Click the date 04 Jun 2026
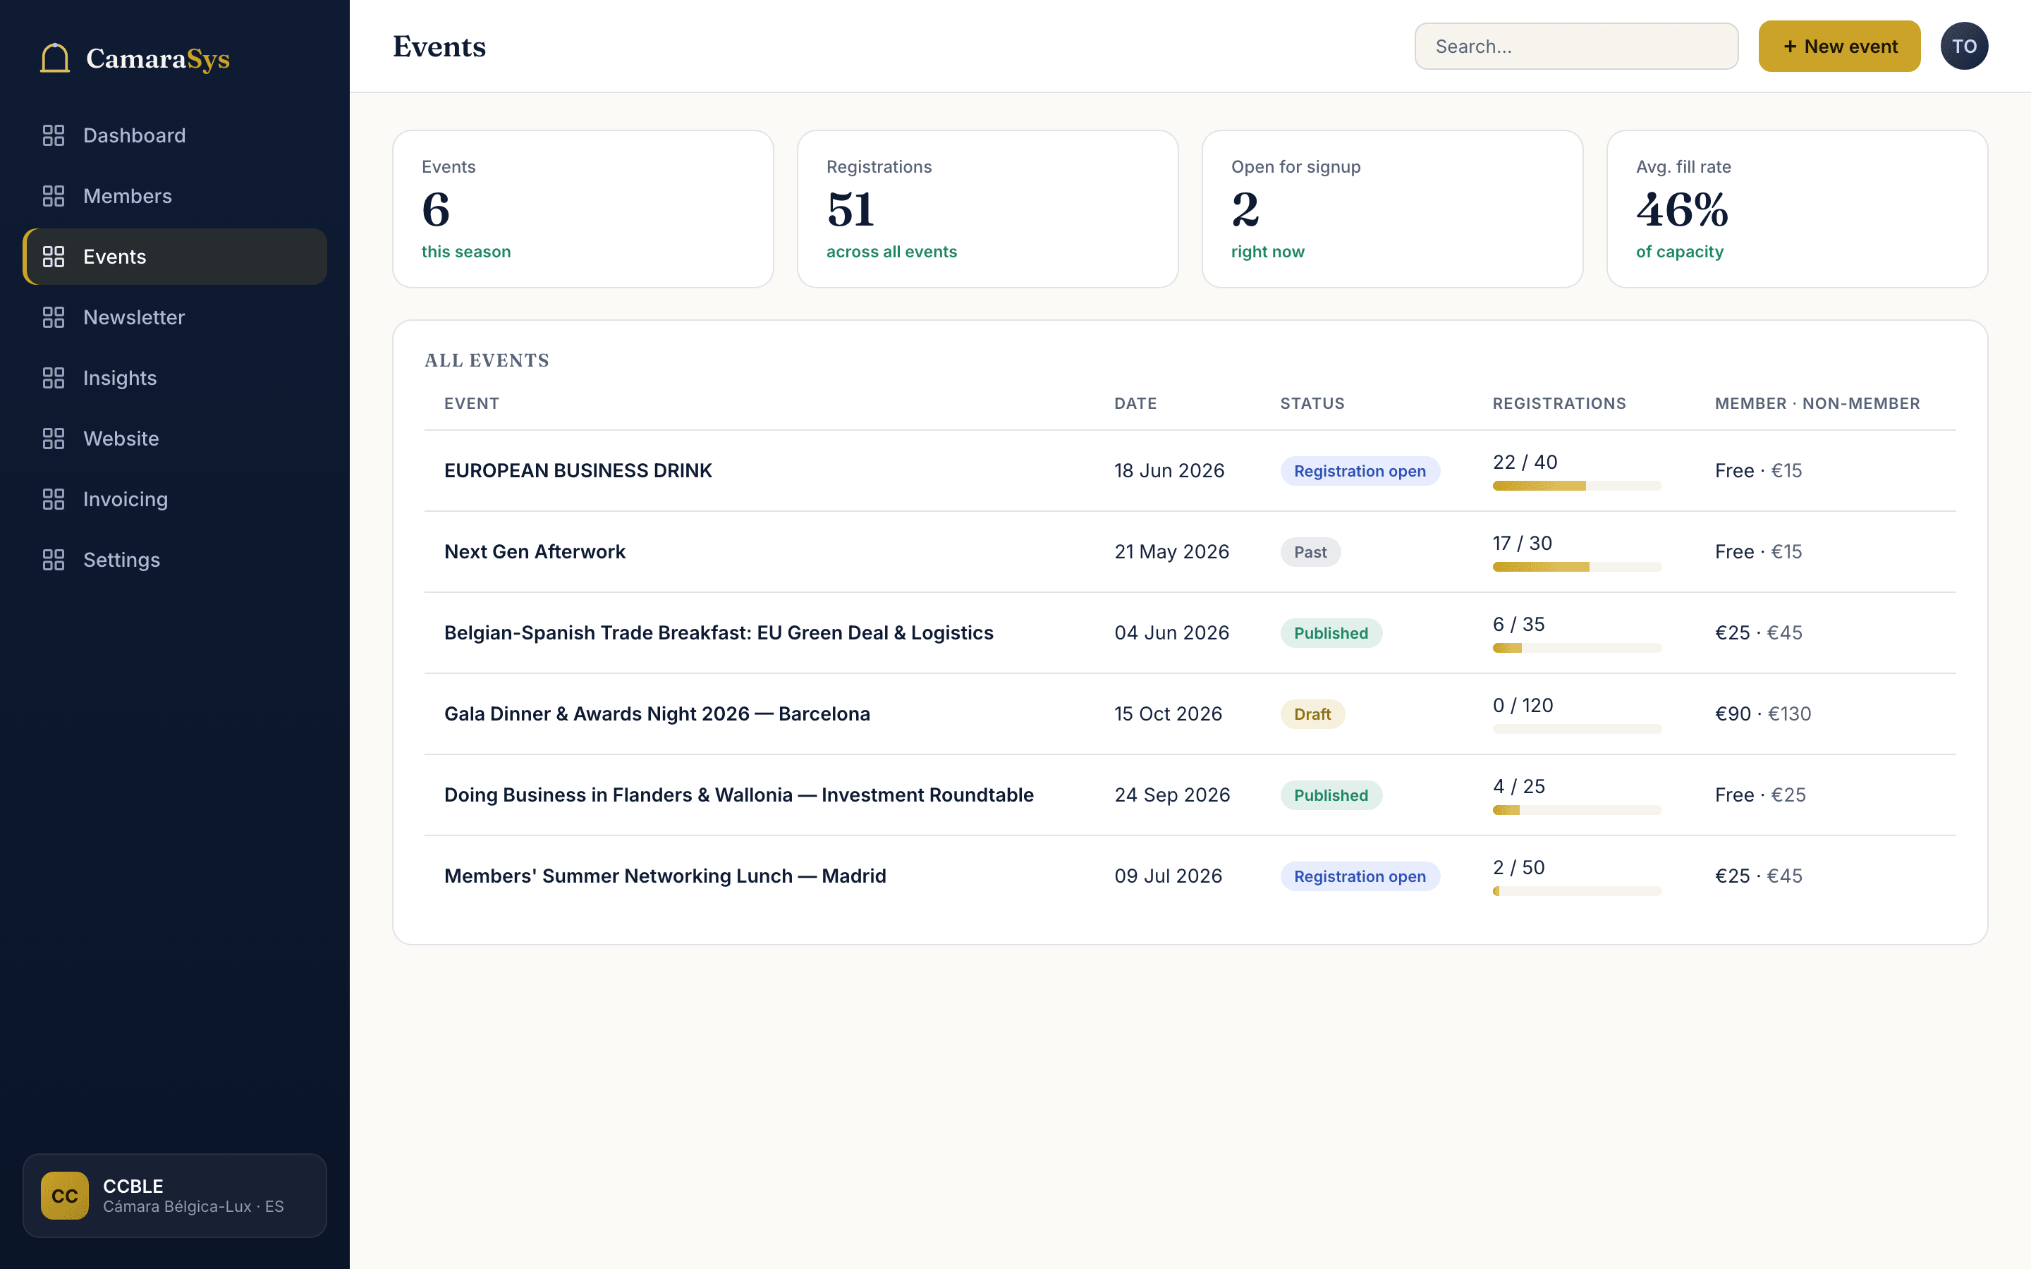Screen dimensions: 2031x1269 1171,633
